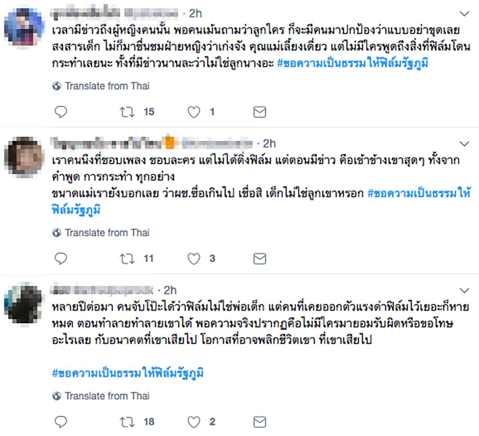Retweet the tweet with 18 retweets
Screen dimensions: 479x436
pos(127,422)
